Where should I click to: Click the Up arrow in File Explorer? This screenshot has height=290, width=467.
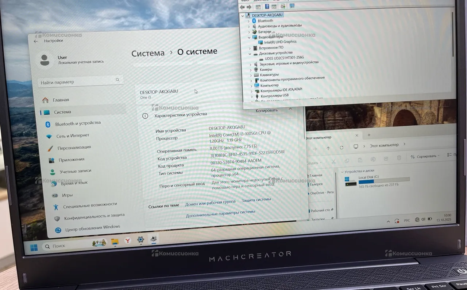[328, 148]
